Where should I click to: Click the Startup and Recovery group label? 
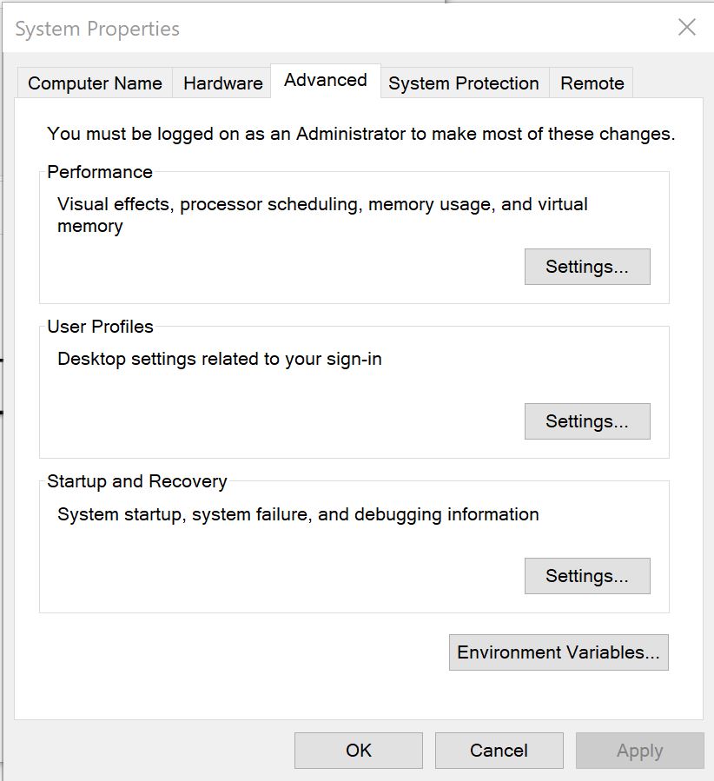(x=136, y=481)
